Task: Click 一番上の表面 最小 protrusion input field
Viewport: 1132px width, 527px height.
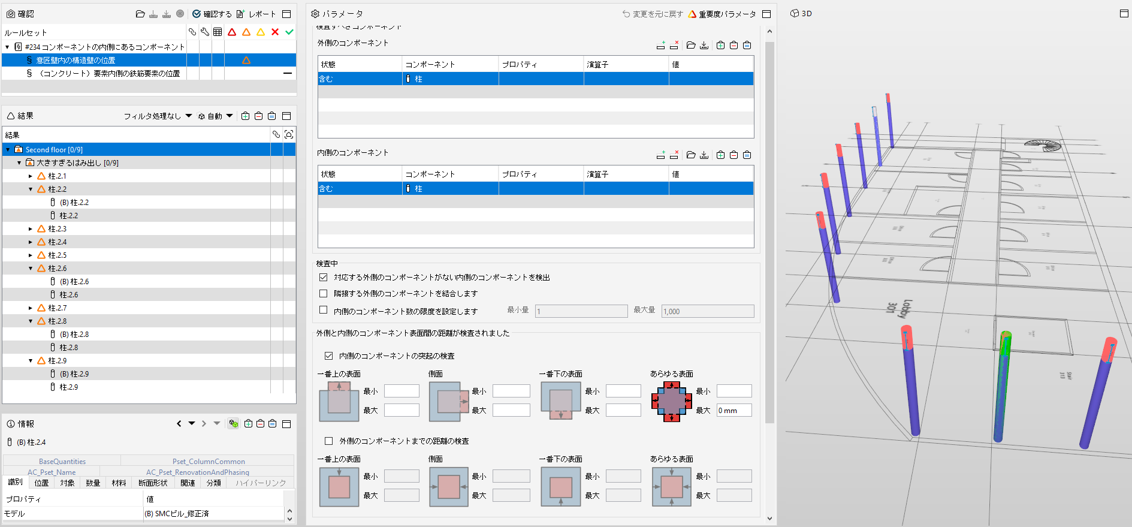Action: [402, 391]
